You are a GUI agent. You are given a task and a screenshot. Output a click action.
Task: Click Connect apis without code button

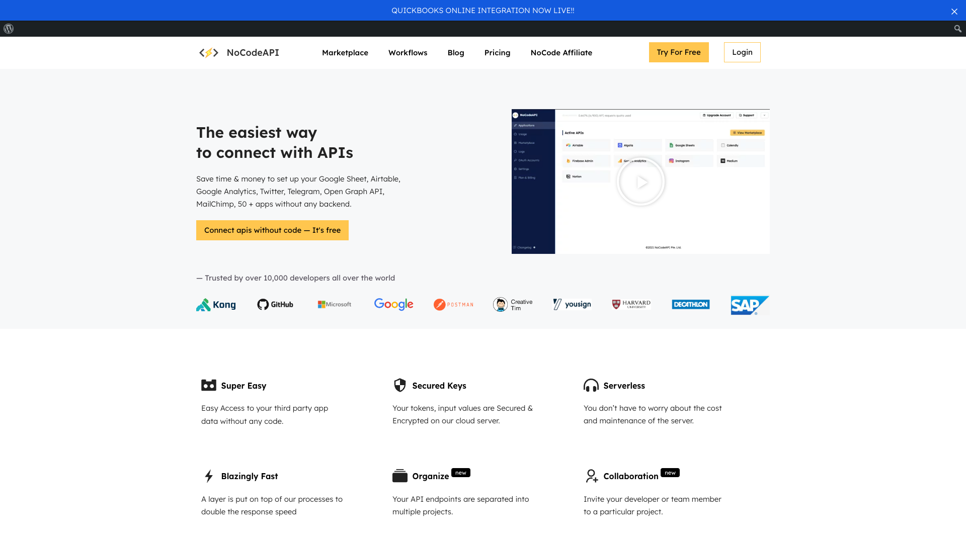(272, 230)
